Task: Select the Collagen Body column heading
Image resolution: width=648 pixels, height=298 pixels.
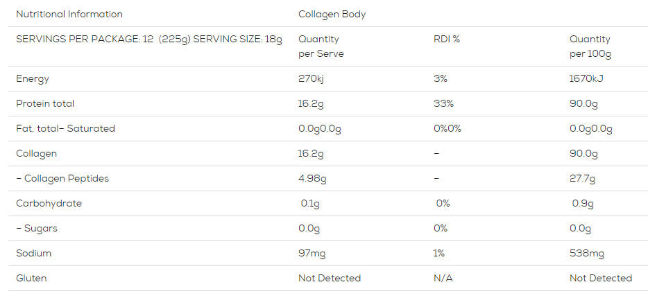Action: pyautogui.click(x=332, y=15)
